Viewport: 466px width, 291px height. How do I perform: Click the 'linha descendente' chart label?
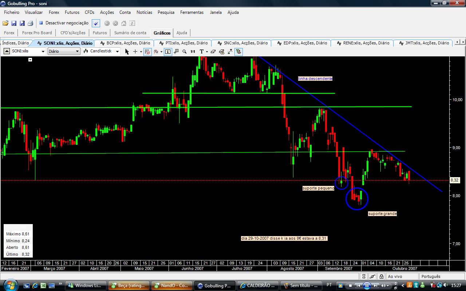[315, 79]
